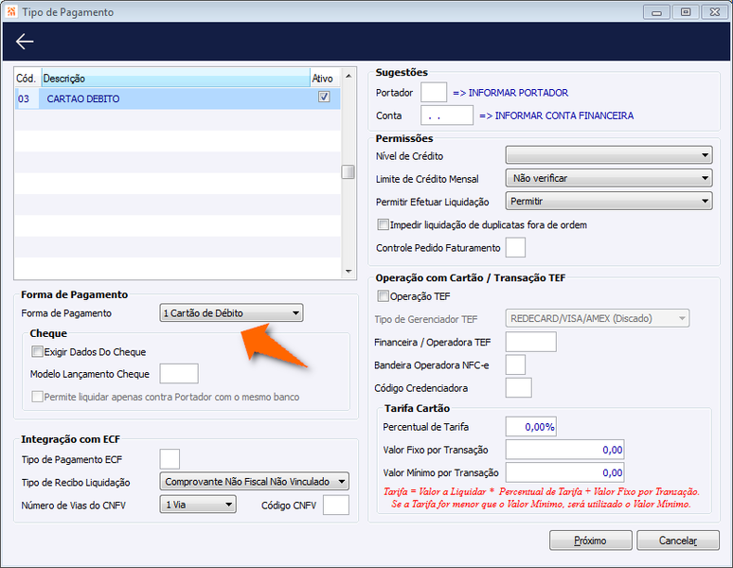This screenshot has height=568, width=733.
Task: Click the Código Credenciadora field
Action: (x=518, y=387)
